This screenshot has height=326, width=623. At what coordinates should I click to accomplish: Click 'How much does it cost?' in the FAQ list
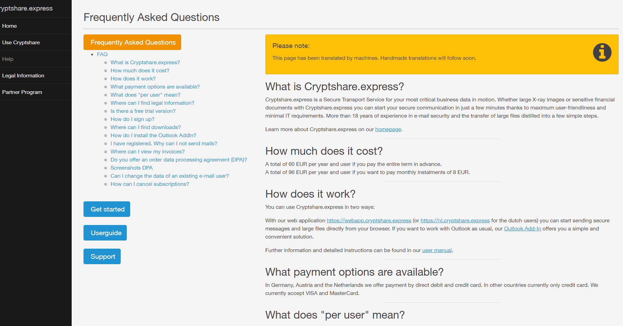click(x=140, y=70)
